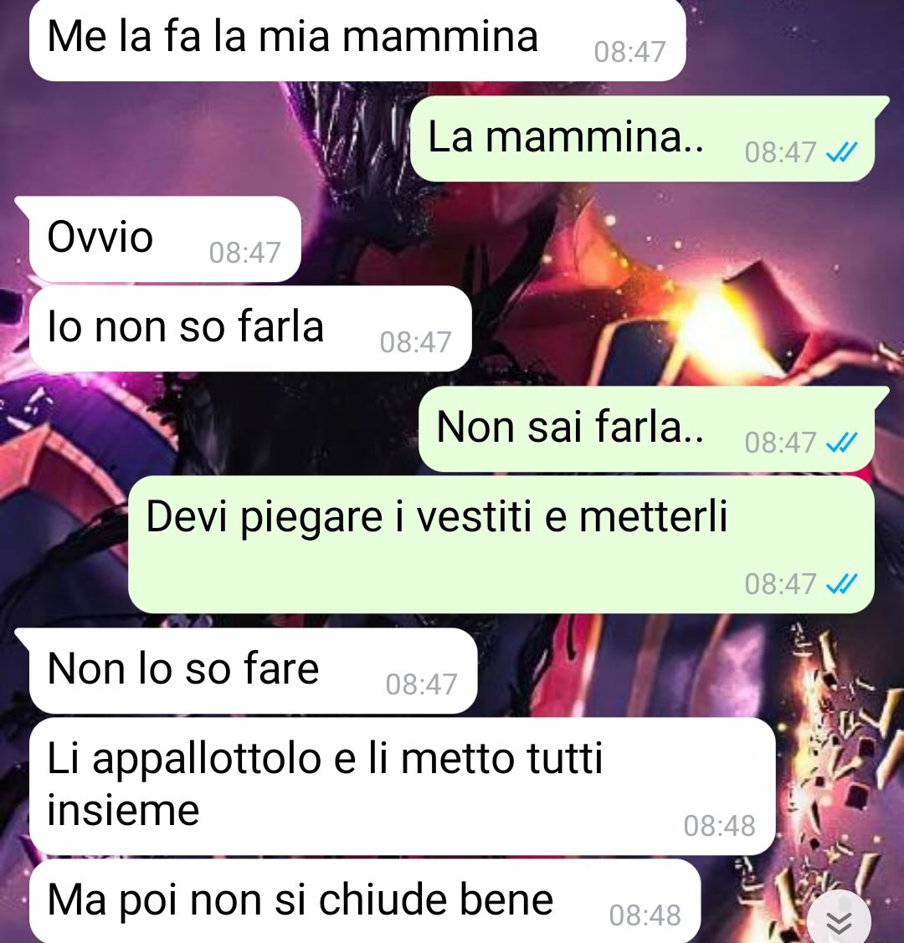The width and height of the screenshot is (904, 943).
Task: Tap blue read ticks on 'La mammina..'
Action: tap(841, 153)
